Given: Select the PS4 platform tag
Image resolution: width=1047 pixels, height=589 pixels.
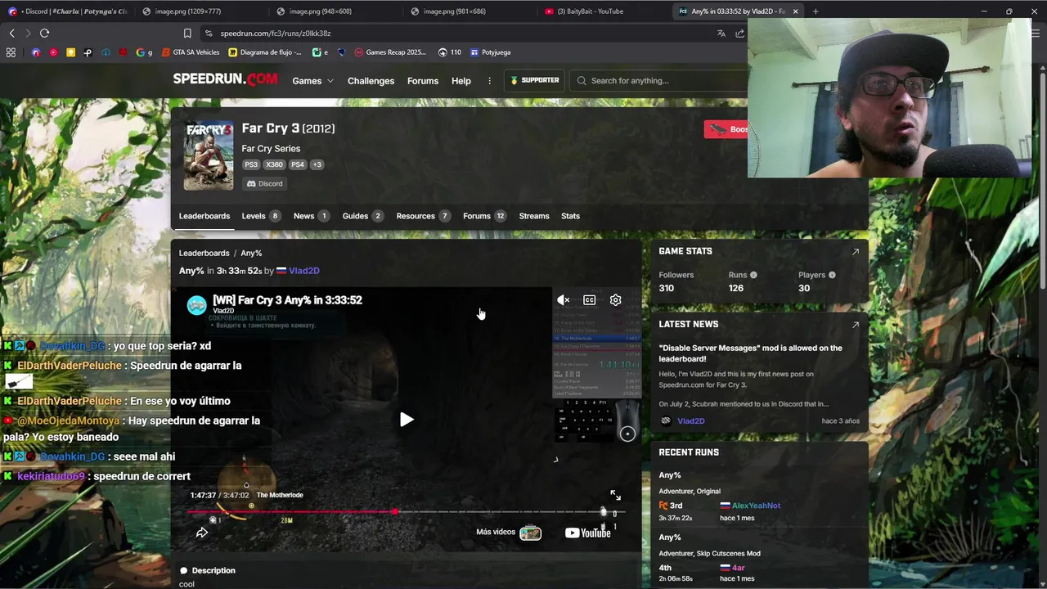Looking at the screenshot, I should tap(298, 164).
